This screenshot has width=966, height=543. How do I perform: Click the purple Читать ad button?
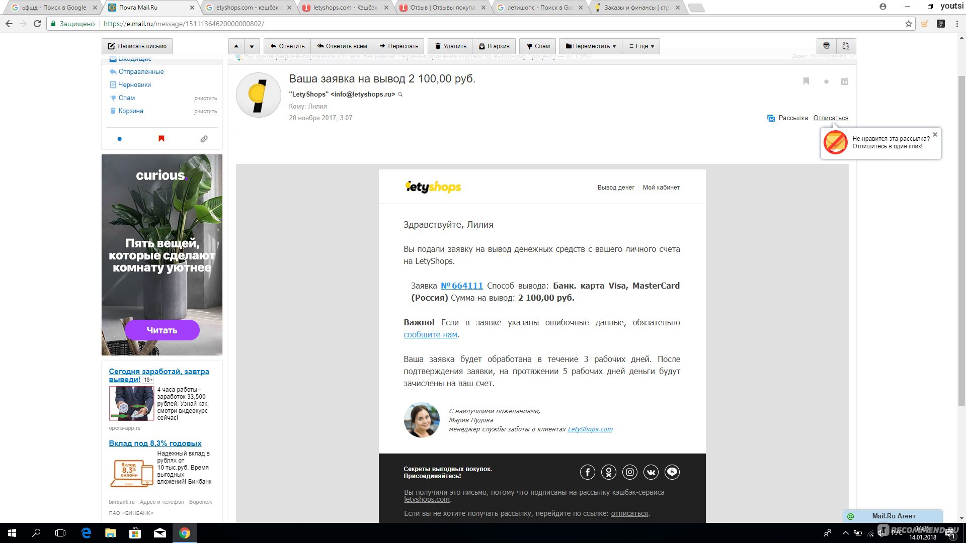[x=162, y=330]
